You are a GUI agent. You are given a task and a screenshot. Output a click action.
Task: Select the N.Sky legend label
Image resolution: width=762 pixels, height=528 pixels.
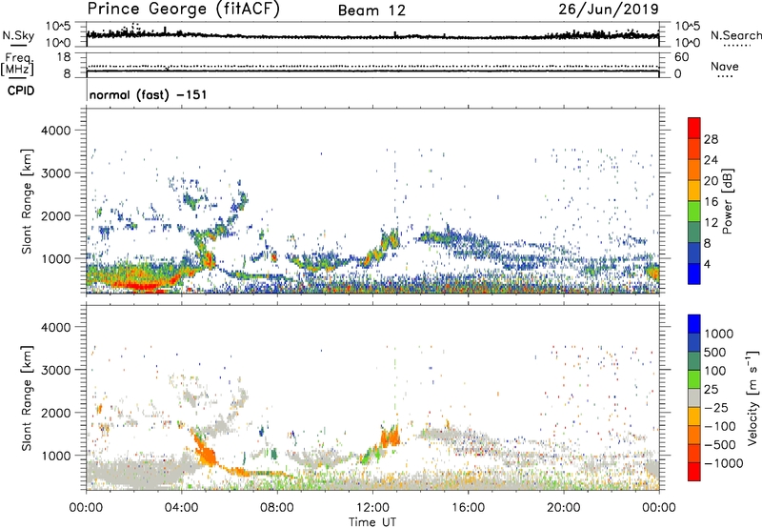click(x=18, y=35)
